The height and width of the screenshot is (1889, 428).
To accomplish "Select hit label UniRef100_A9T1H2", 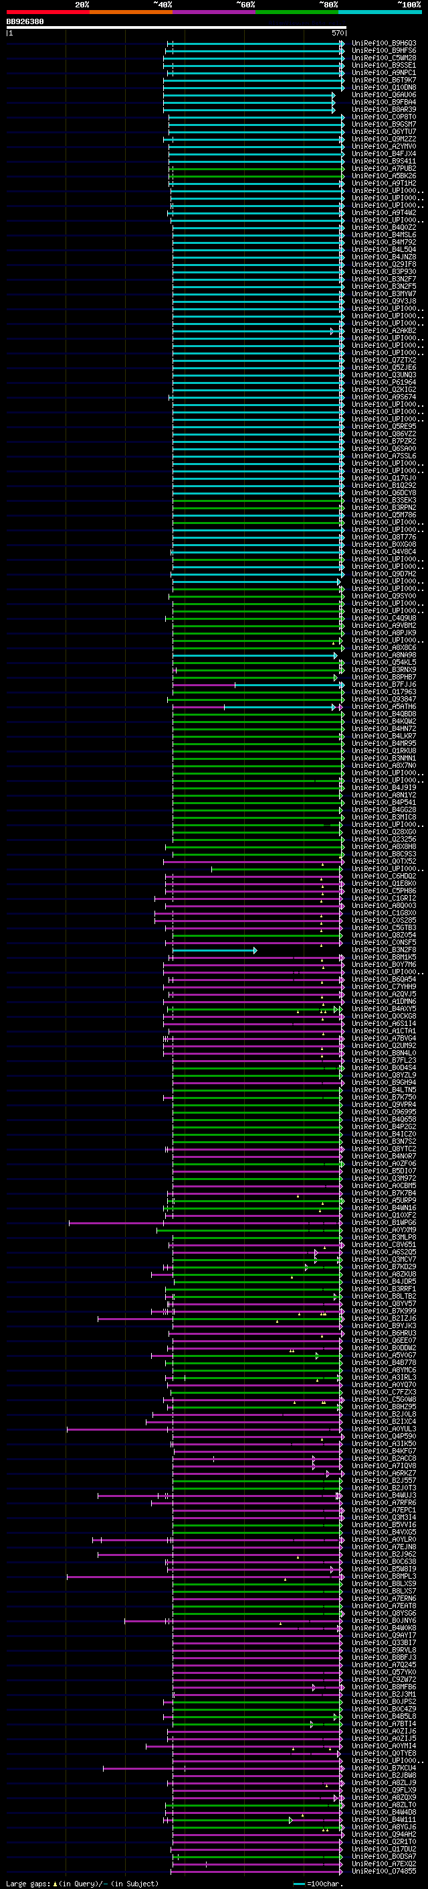I will (384, 184).
